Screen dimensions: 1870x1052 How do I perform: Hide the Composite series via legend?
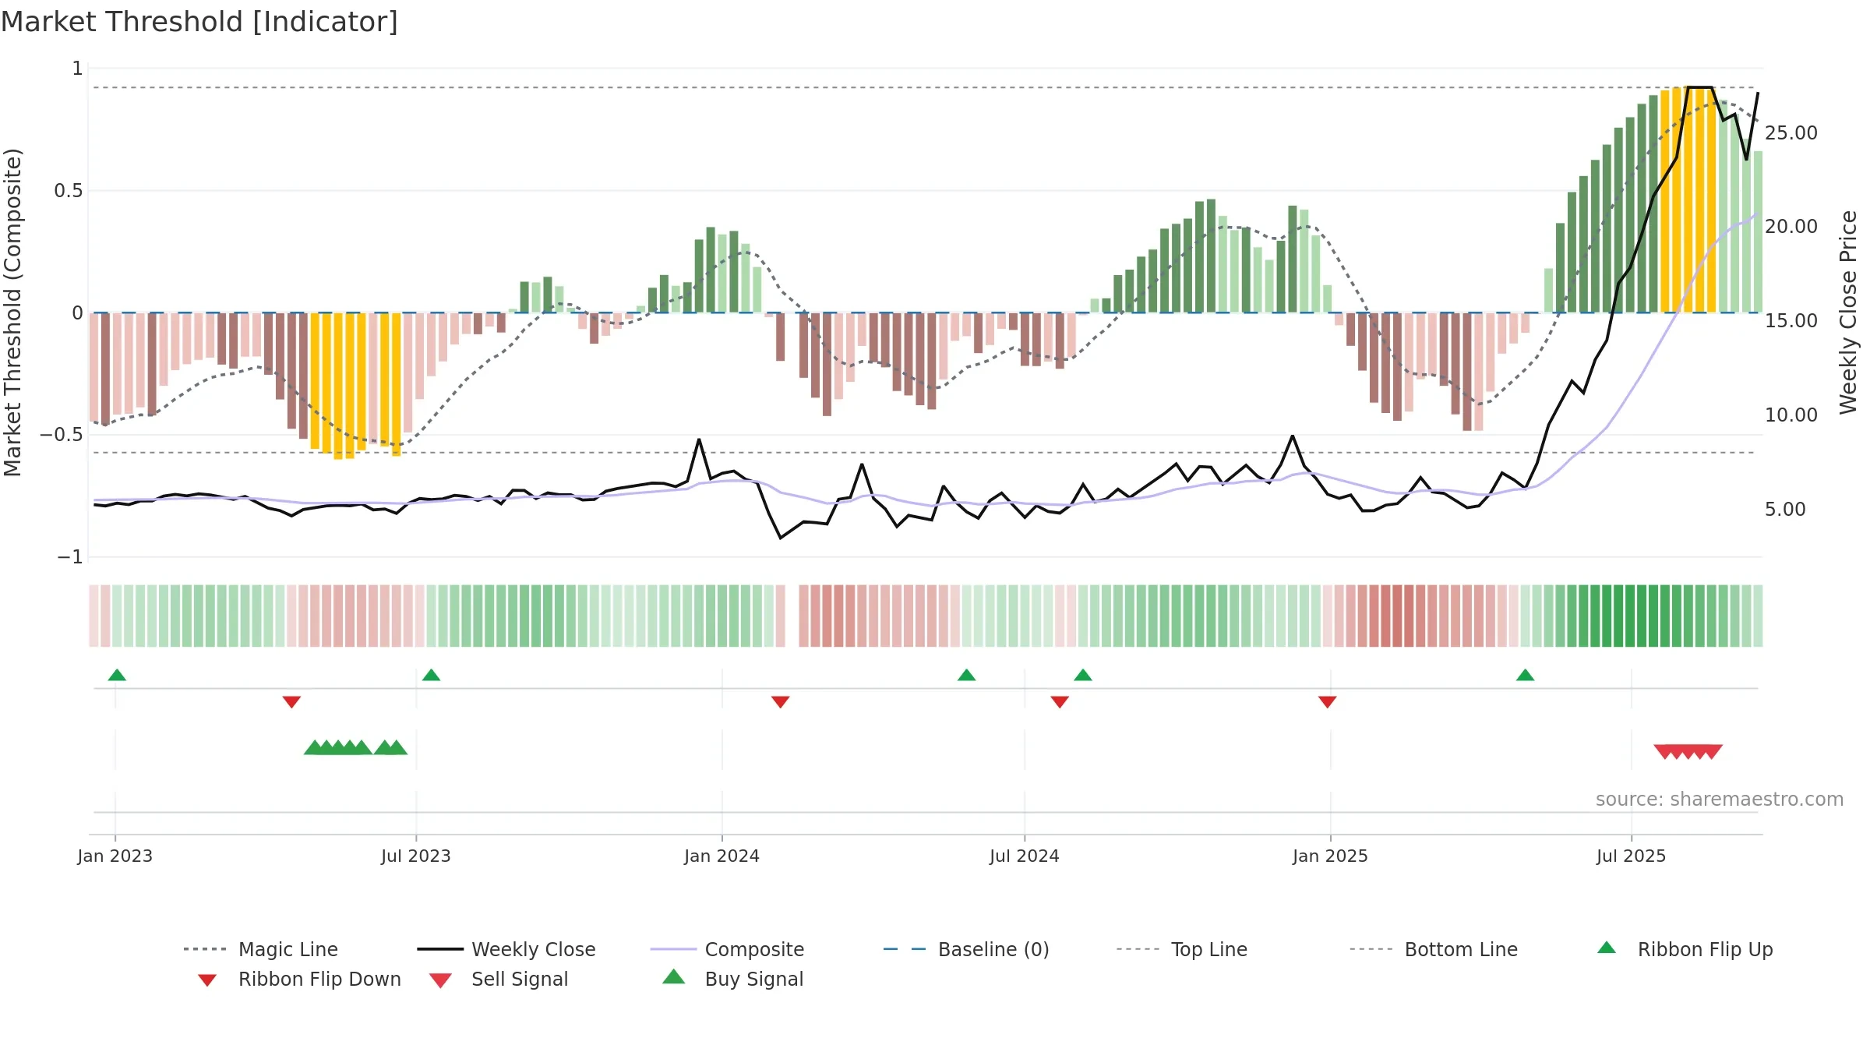point(727,949)
